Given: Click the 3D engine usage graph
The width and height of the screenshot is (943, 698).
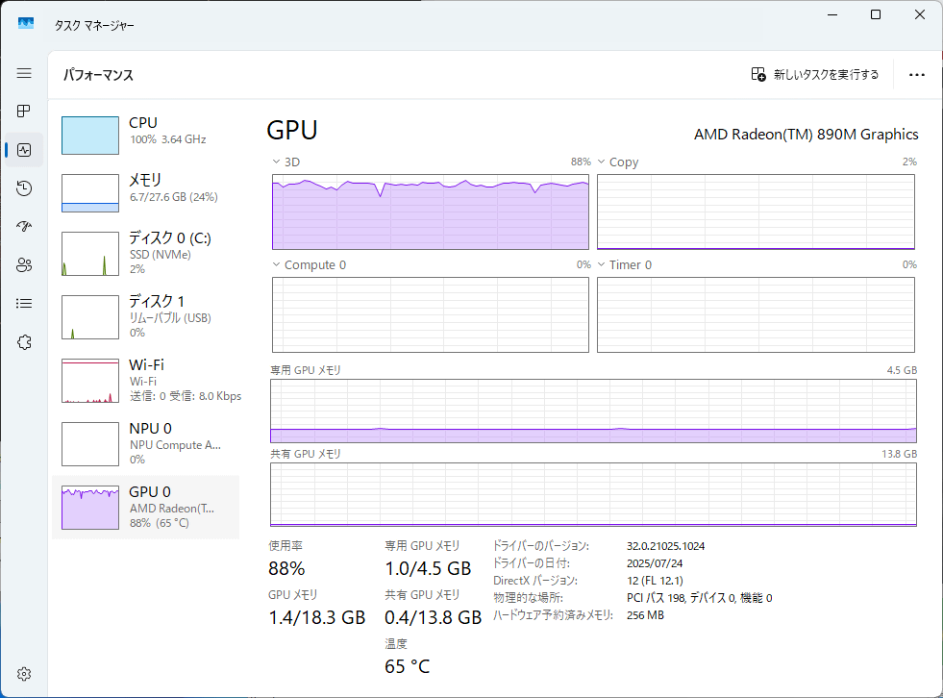Looking at the screenshot, I should (x=431, y=212).
